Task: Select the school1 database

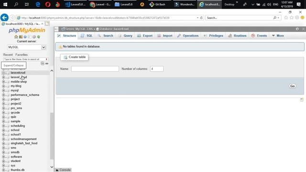Action: (16, 135)
